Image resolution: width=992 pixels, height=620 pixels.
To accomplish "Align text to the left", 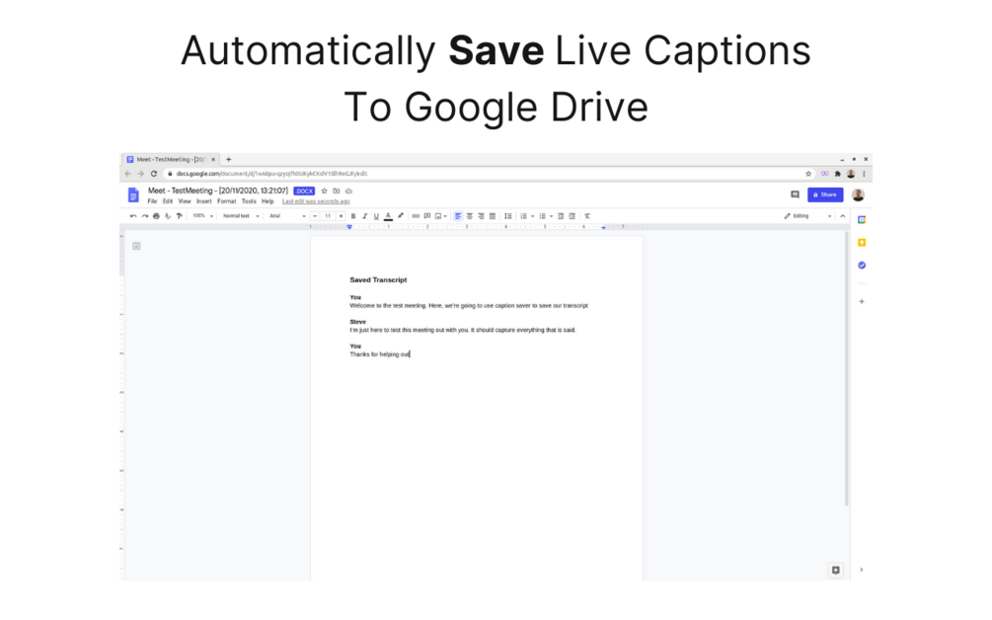I will [458, 216].
